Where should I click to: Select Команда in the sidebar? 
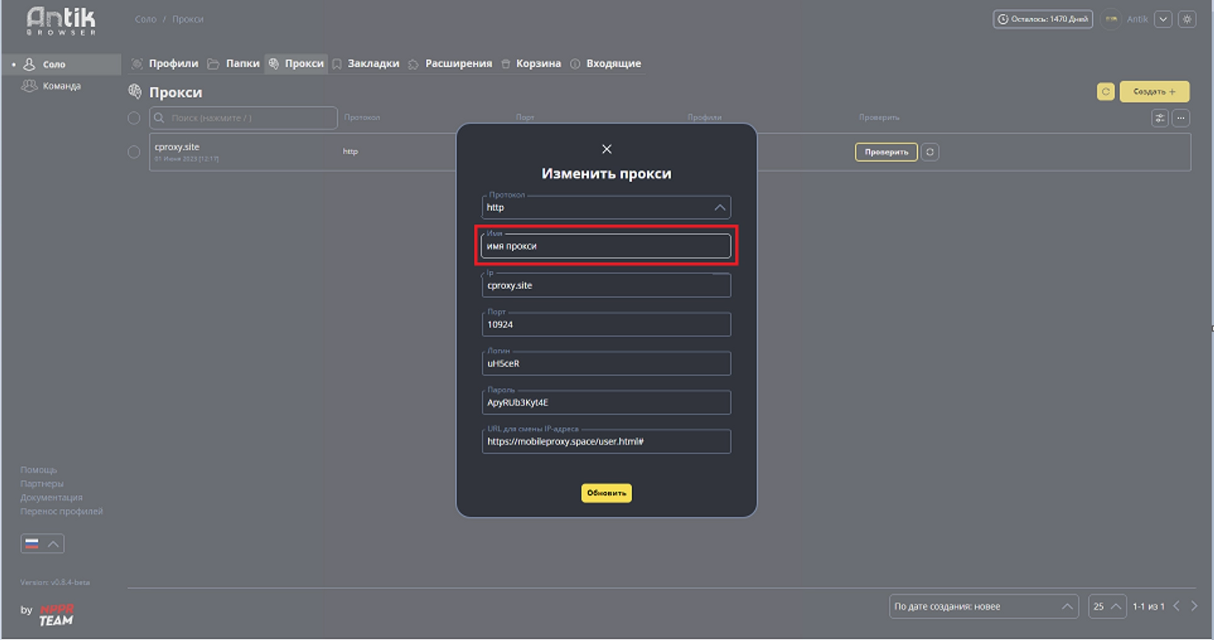point(52,86)
